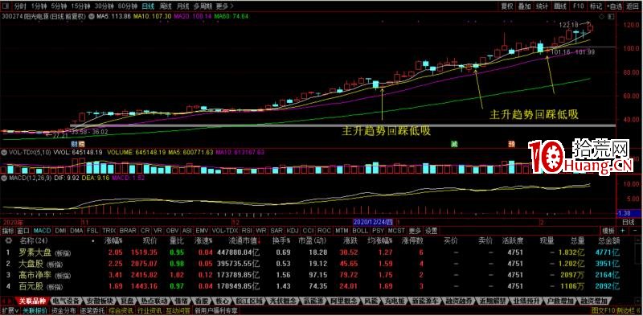Switch chart to 30分钟 period
643x316 pixels.
(x=104, y=6)
